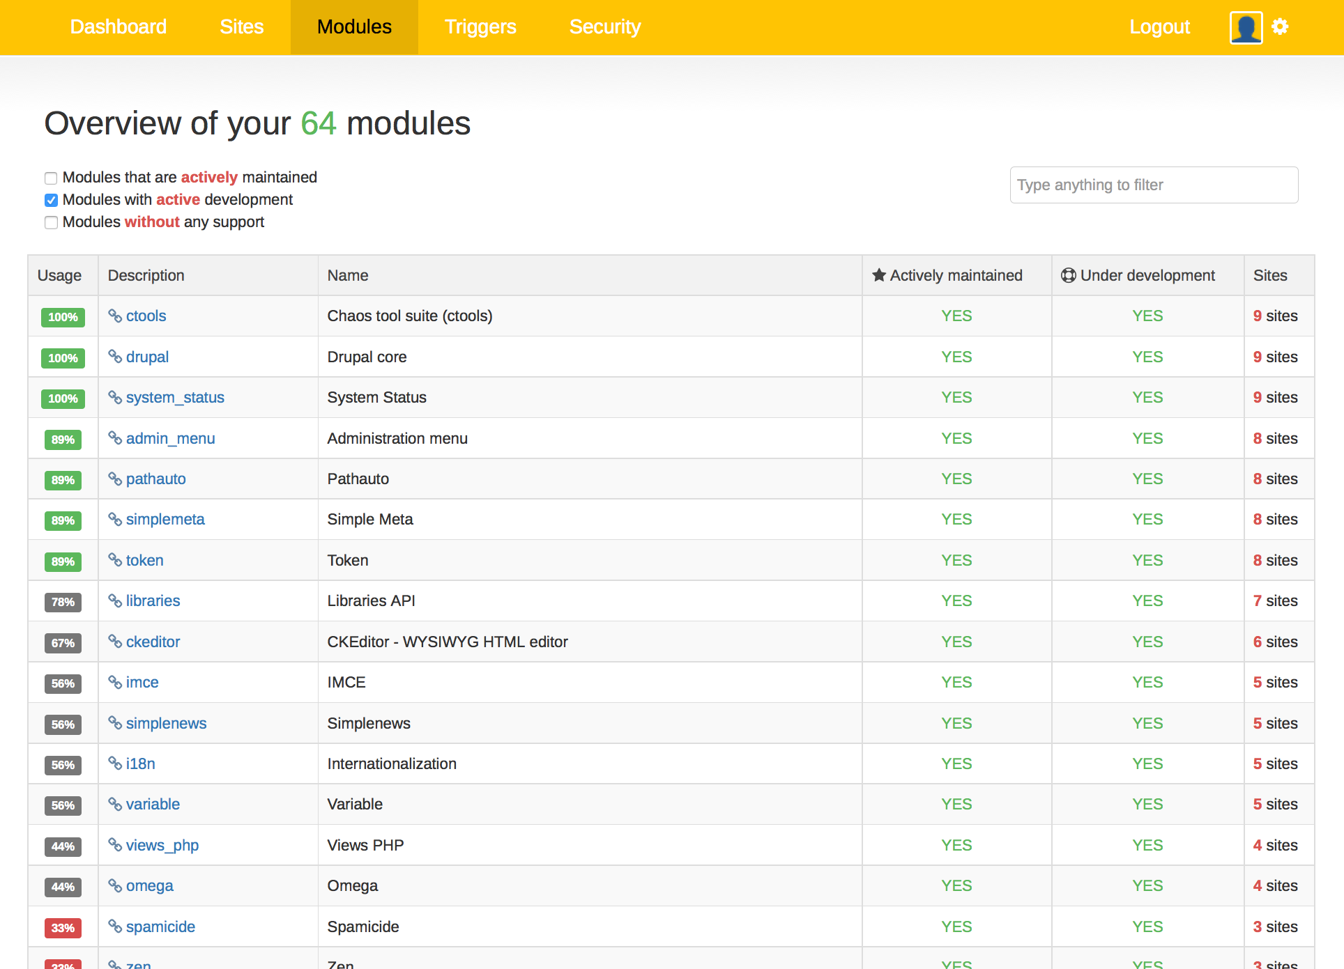Select the Modules tab
The width and height of the screenshot is (1344, 969).
coord(354,27)
